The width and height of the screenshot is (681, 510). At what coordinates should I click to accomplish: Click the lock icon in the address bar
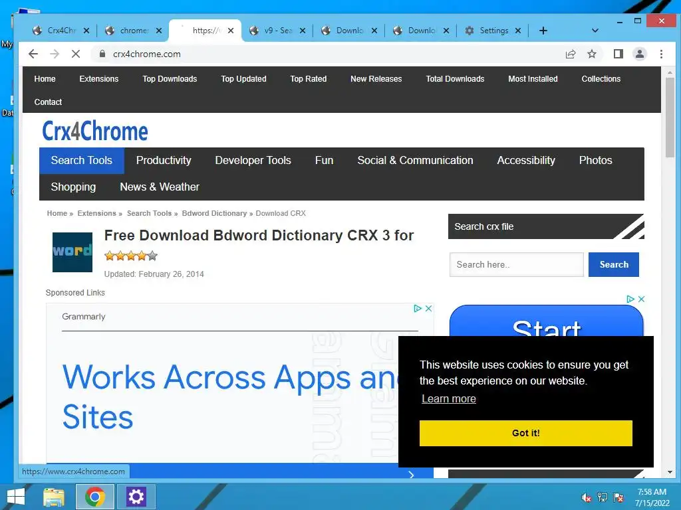pos(102,54)
